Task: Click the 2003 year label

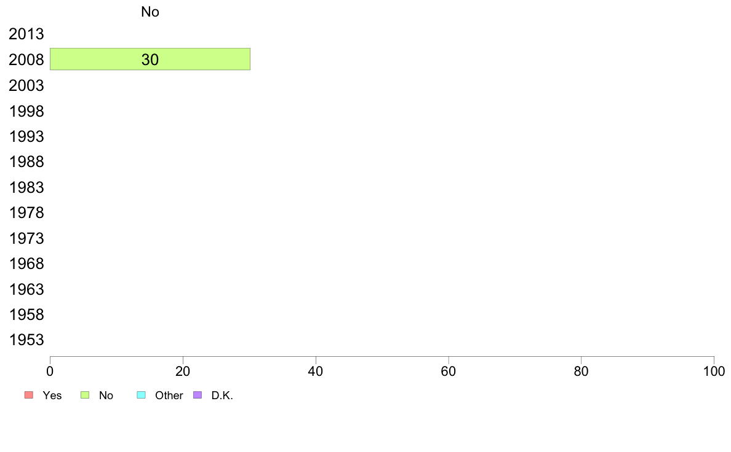Action: tap(26, 85)
